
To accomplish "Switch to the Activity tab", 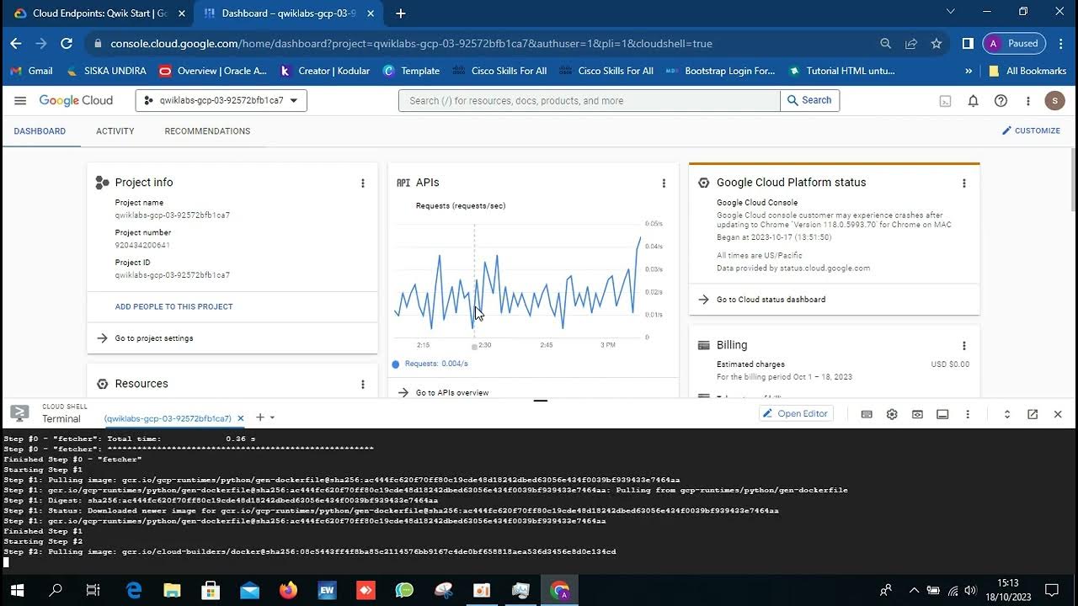I will [x=115, y=131].
